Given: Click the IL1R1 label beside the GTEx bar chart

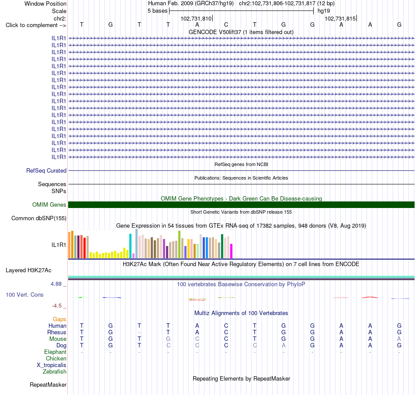Looking at the screenshot, I should point(59,245).
